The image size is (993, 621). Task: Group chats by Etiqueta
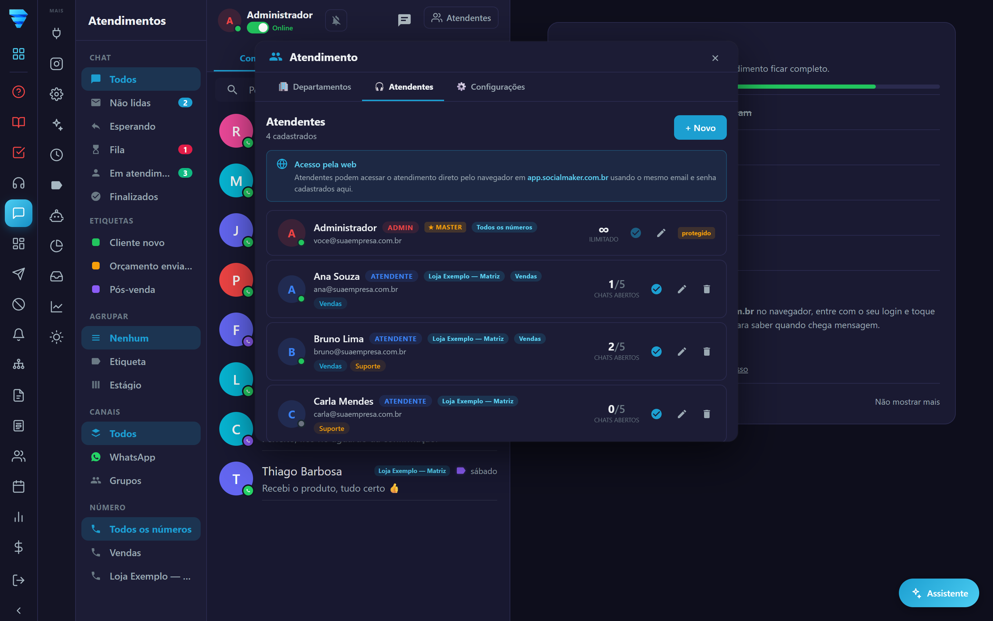(x=141, y=362)
